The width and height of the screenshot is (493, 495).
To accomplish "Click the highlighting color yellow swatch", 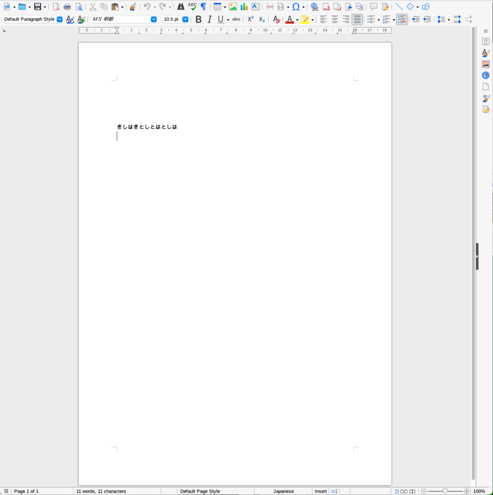I will coord(305,19).
